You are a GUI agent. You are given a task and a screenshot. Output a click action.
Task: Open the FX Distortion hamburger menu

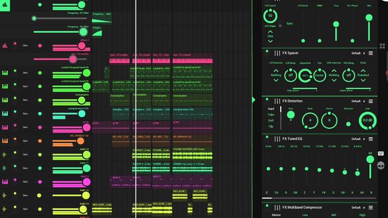(x=370, y=101)
